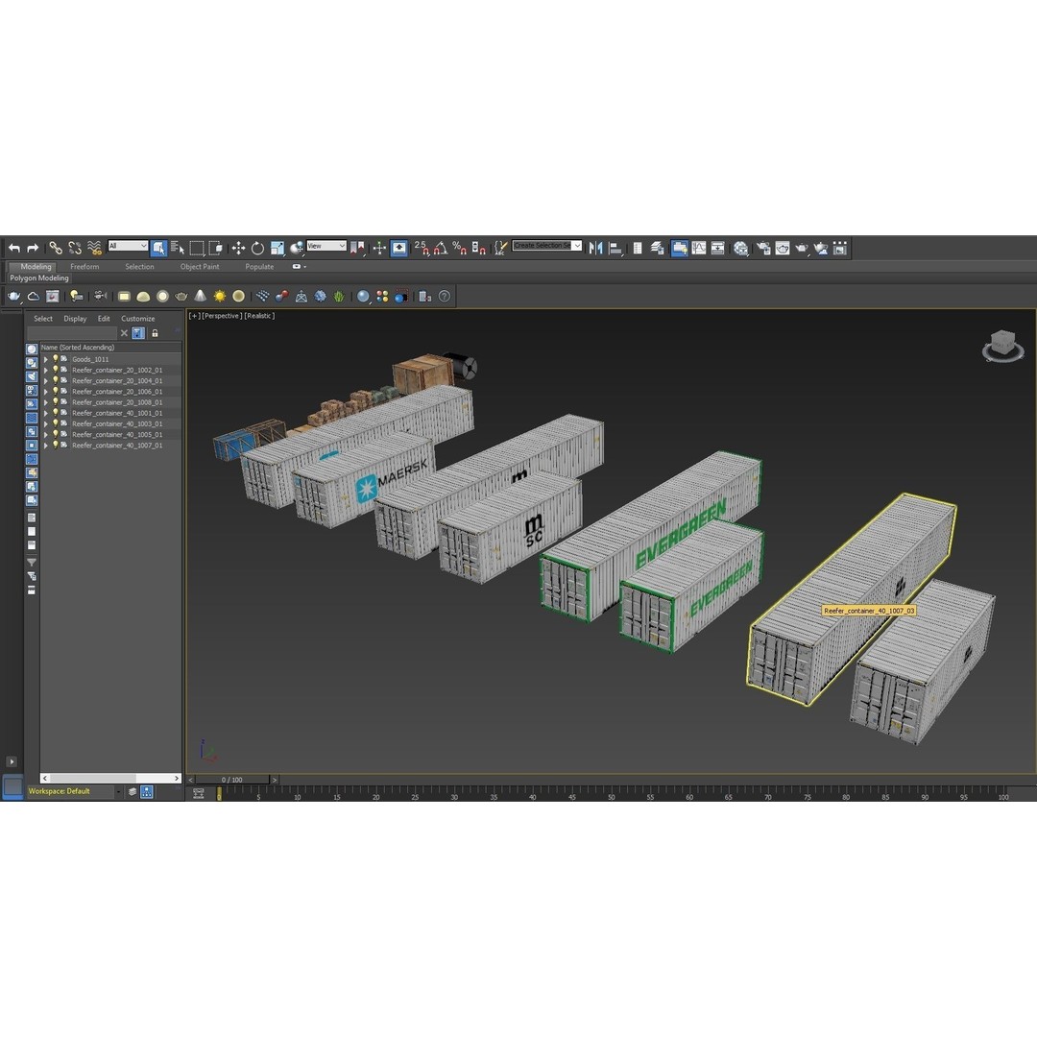This screenshot has width=1037, height=1037.
Task: Toggle Angle Snap
Action: (x=441, y=248)
